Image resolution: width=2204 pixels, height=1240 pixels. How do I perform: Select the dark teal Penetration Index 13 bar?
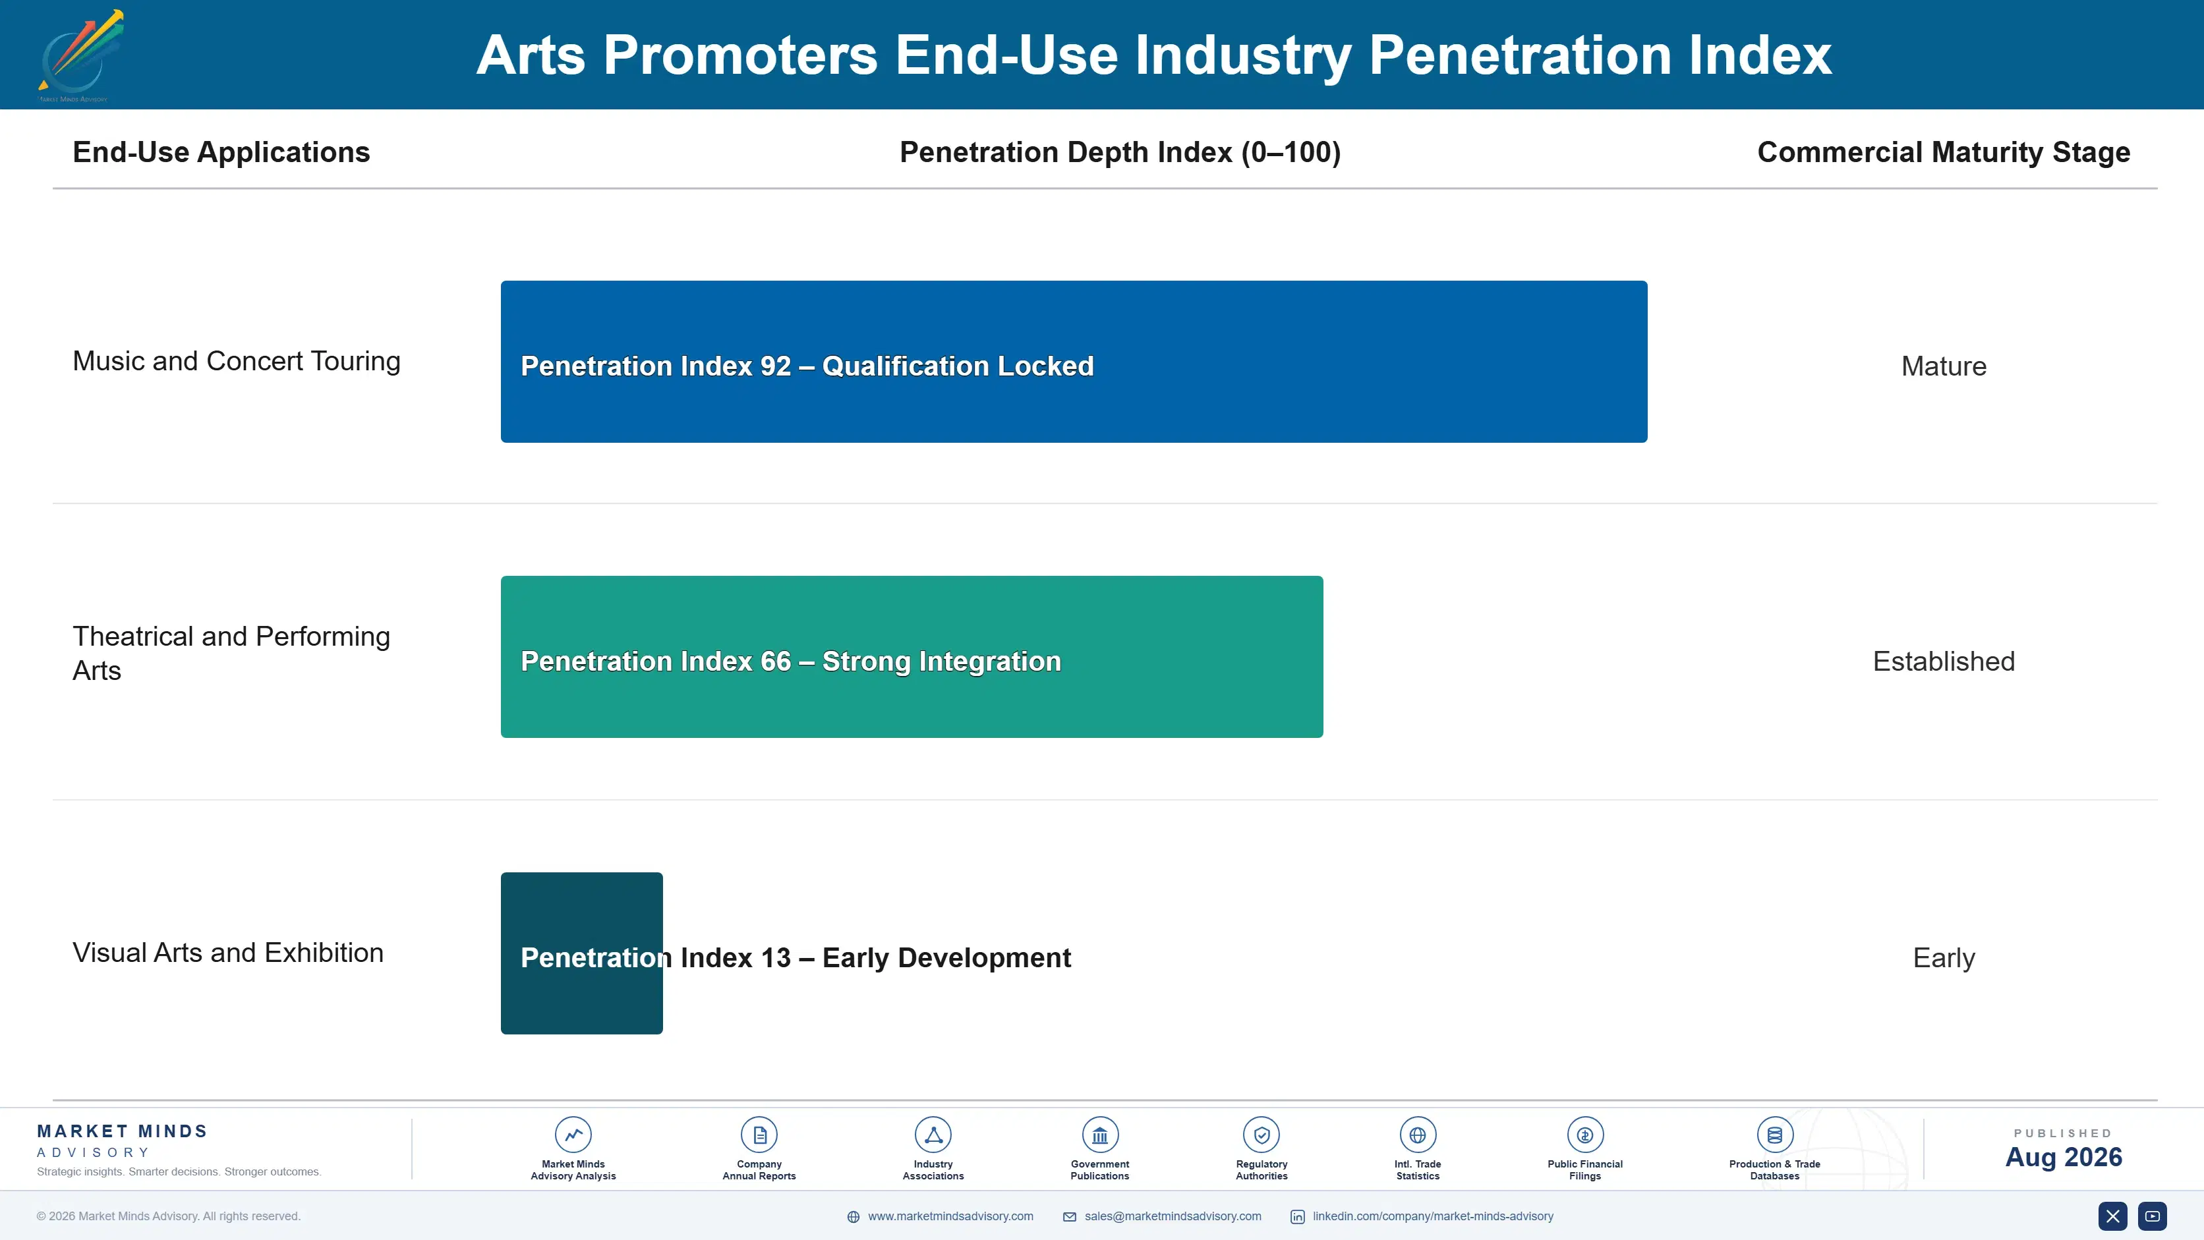[x=582, y=953]
